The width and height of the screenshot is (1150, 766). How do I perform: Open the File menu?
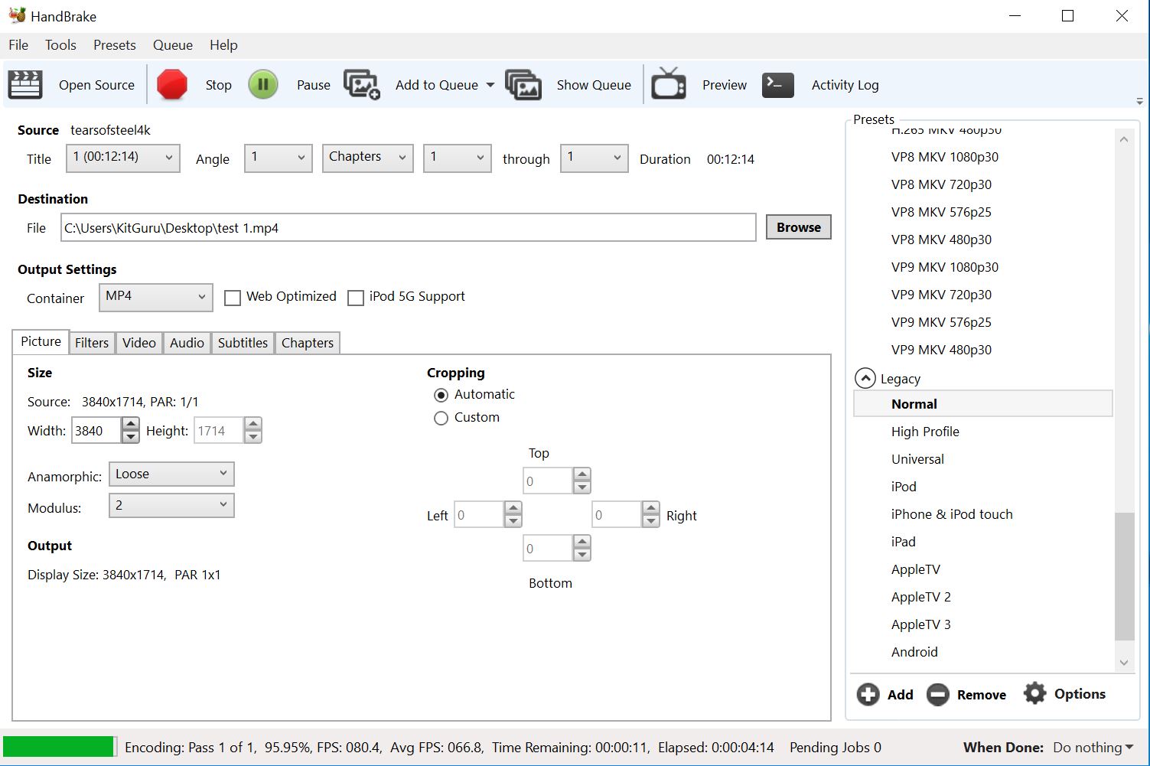click(18, 44)
